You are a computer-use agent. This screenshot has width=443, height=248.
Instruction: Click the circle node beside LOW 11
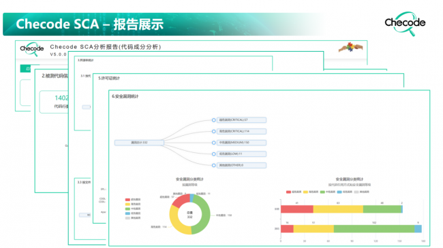click(213, 154)
